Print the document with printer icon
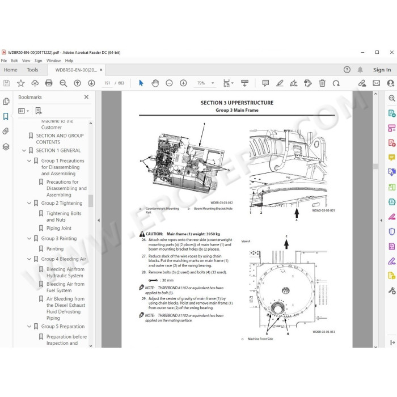Image resolution: width=397 pixels, height=397 pixels. click(x=49, y=83)
